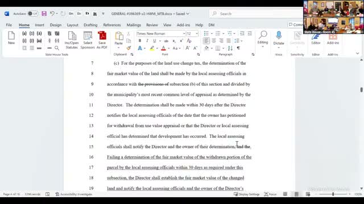Open the Times New Roman font dropdown
Screen dimensions: 364x204
tap(184, 34)
